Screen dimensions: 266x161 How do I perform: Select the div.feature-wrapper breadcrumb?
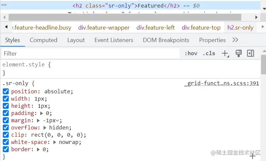click(x=104, y=28)
